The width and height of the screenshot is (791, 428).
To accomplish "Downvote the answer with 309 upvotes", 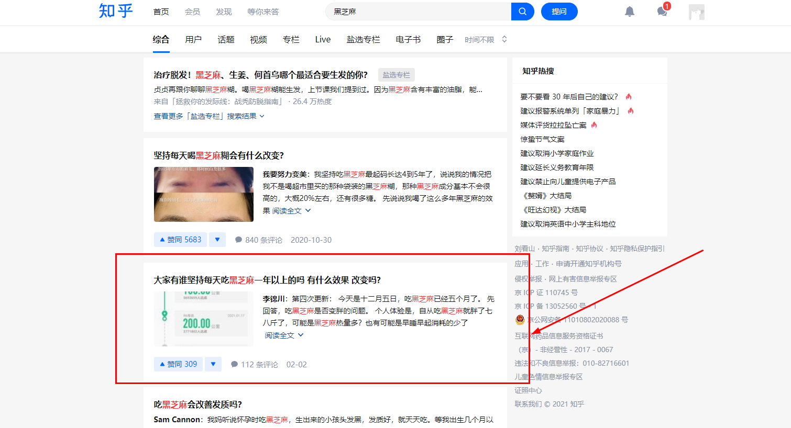I will [x=213, y=364].
